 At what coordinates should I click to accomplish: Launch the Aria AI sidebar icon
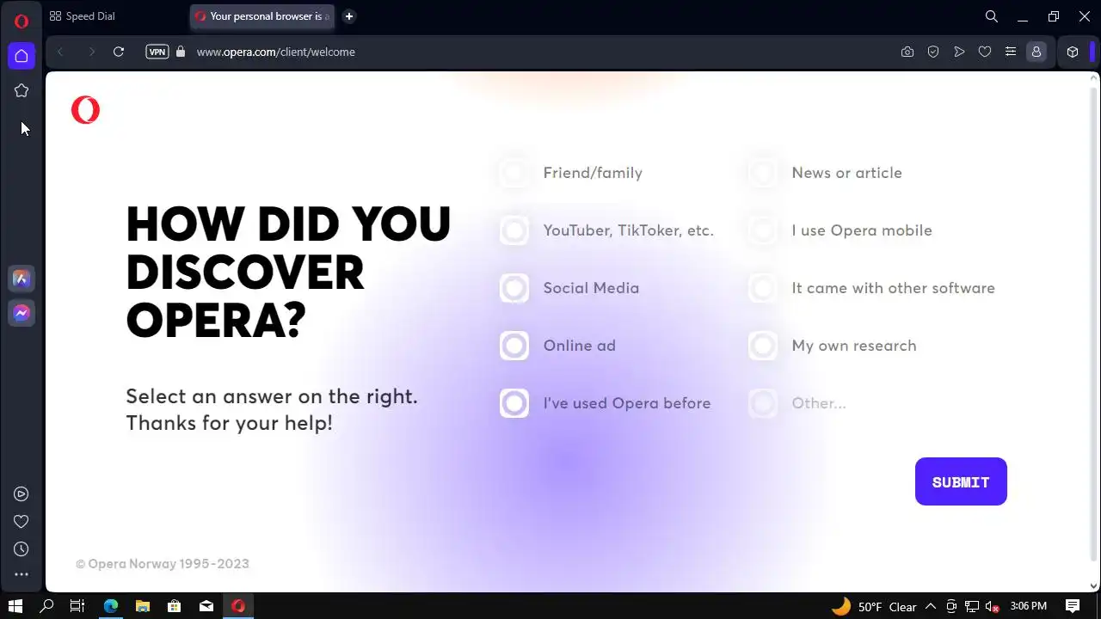(x=22, y=279)
